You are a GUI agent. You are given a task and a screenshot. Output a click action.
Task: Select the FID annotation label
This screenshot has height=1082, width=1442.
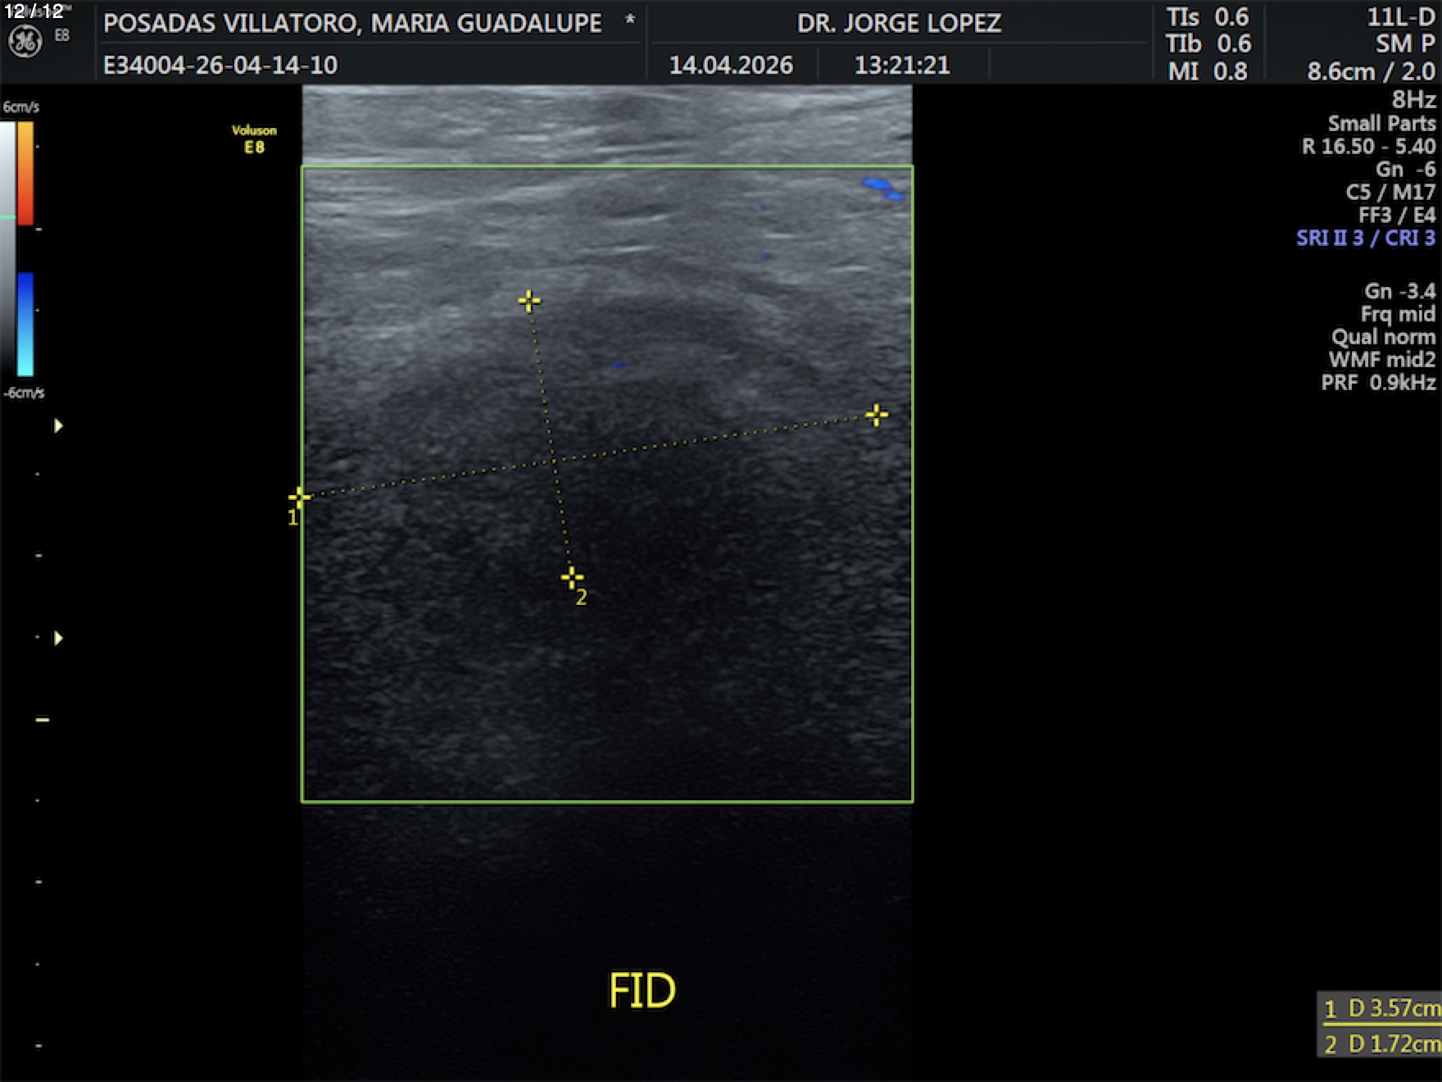(x=642, y=990)
